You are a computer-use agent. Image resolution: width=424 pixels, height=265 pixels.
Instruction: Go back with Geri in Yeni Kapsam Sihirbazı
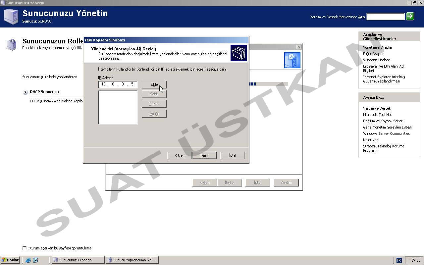point(180,155)
